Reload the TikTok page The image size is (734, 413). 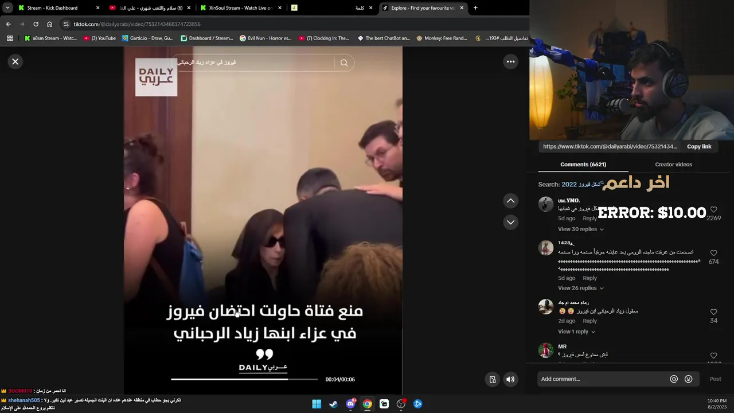click(36, 24)
